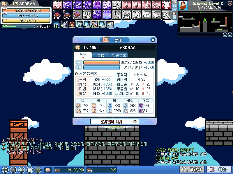Open the chart graph icon in bottom bar
Image resolution: width=233 pixels, height=174 pixels.
point(38,170)
